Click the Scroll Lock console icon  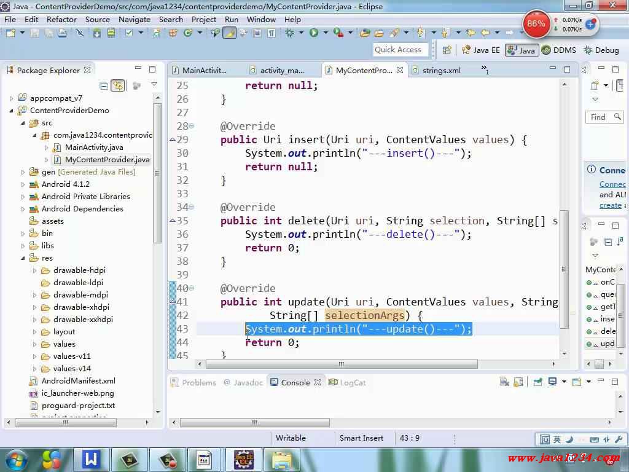518,382
